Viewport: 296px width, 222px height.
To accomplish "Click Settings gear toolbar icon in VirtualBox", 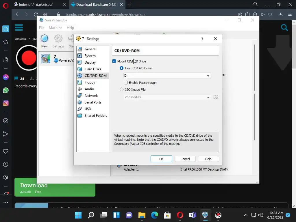I will click(58, 41).
